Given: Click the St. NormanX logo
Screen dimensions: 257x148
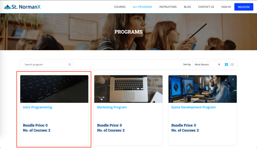Looking at the screenshot, I should (22, 7).
